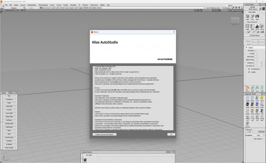The image size is (266, 163).
Task: Click the pallet icon in Menu Shortcuts
Action: point(248,26)
